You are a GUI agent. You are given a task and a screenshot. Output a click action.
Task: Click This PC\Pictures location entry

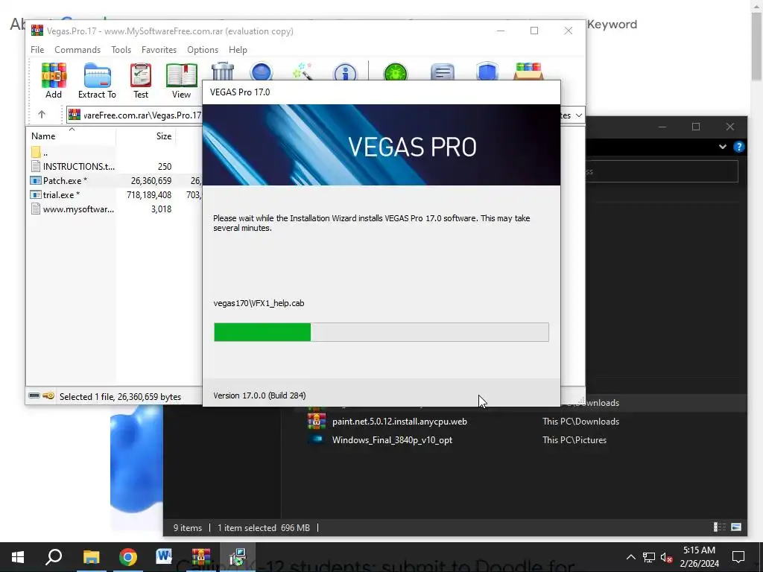574,440
